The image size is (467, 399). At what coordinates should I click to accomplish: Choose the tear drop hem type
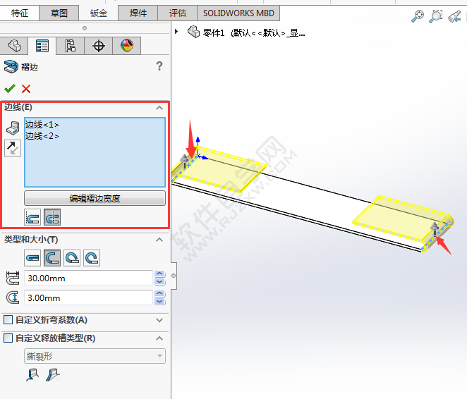(x=72, y=258)
